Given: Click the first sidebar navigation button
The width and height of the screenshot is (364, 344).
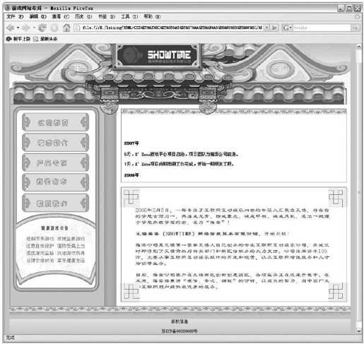Looking at the screenshot, I should pos(55,122).
